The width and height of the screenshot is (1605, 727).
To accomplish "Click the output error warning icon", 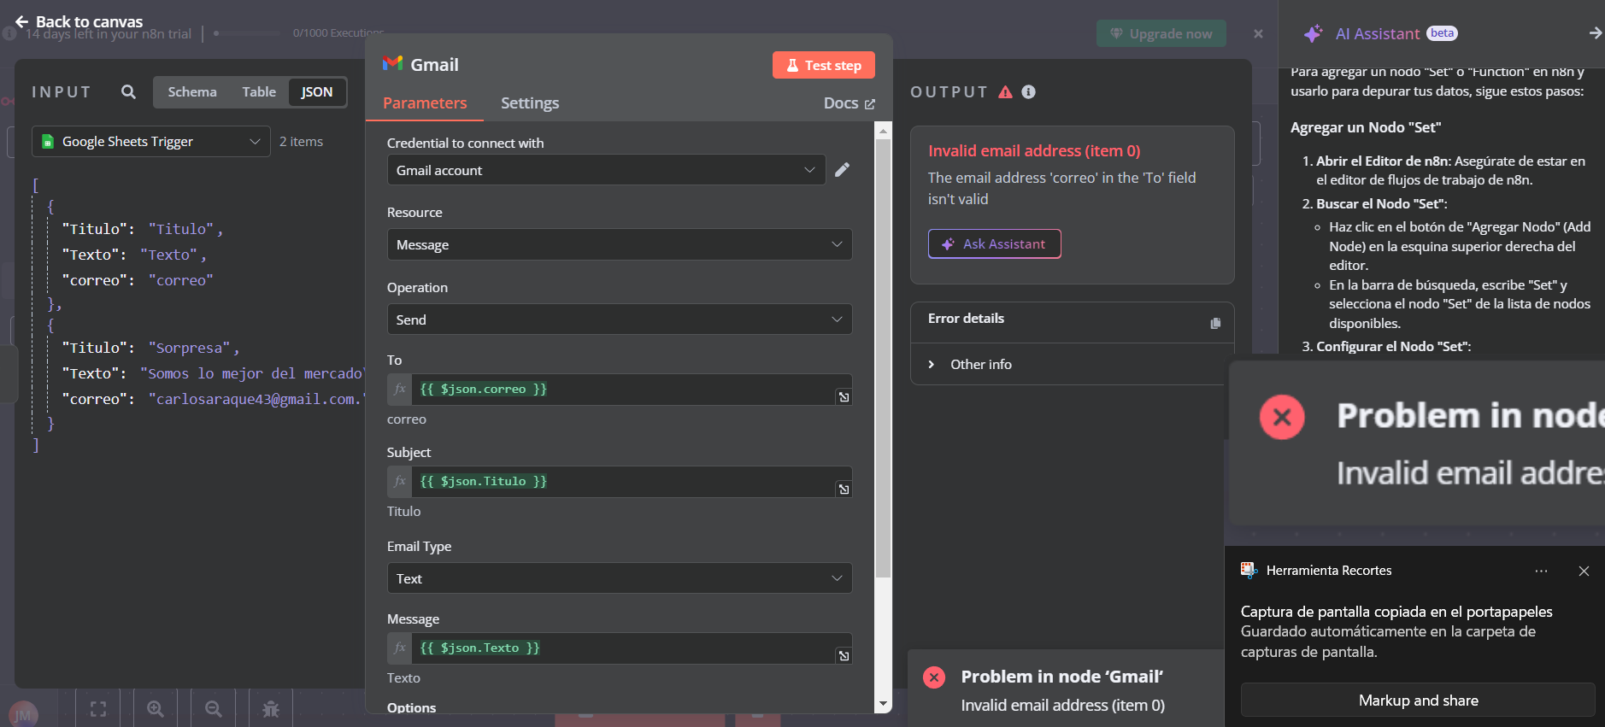I will tap(1006, 92).
